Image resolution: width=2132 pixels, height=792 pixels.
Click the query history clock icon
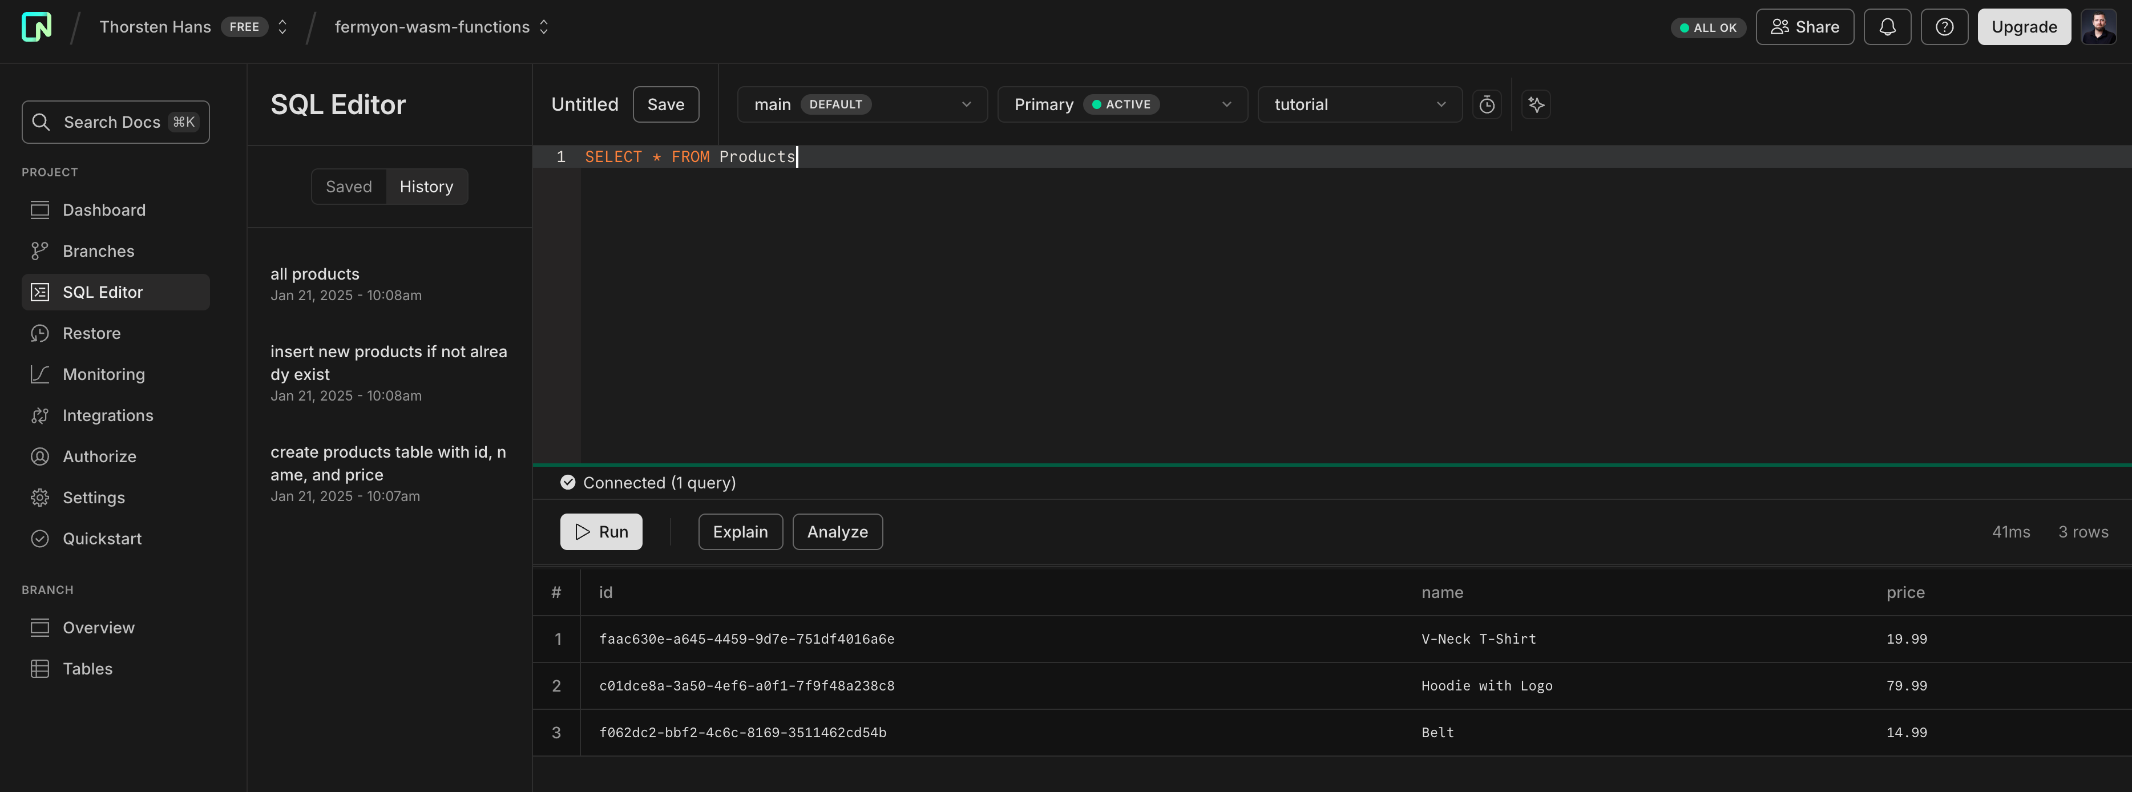pyautogui.click(x=1487, y=104)
